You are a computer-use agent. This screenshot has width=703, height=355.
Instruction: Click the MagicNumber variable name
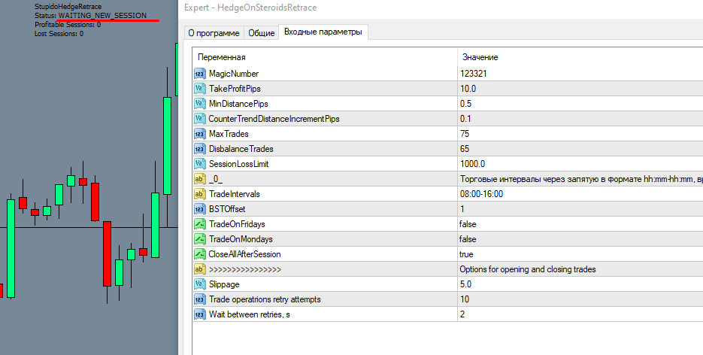234,74
